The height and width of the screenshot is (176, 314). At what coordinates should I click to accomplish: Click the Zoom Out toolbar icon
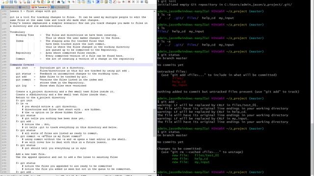tap(73, 2)
